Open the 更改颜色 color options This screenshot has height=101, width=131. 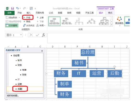pos(119,21)
